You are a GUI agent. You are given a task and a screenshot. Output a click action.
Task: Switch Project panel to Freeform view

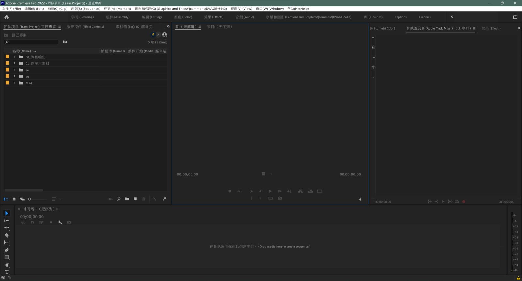[x=22, y=199]
